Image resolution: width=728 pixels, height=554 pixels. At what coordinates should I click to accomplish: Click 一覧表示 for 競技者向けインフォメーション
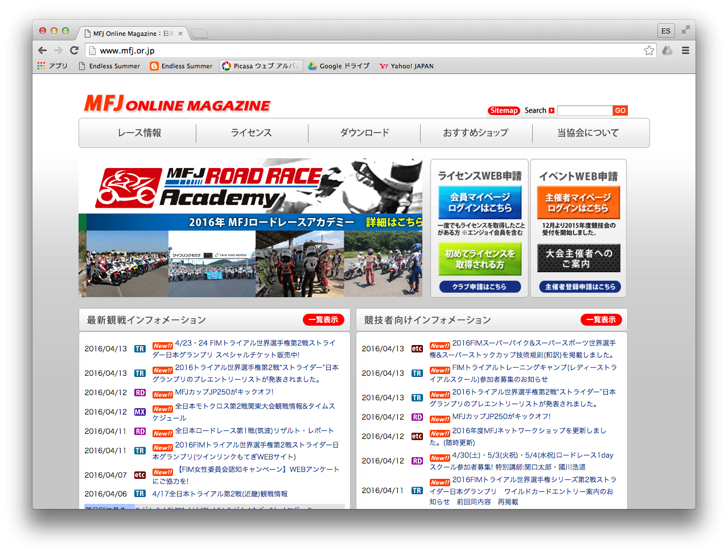[x=601, y=319]
